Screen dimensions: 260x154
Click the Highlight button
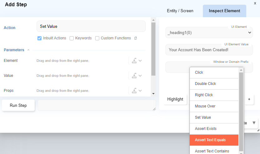175,99
